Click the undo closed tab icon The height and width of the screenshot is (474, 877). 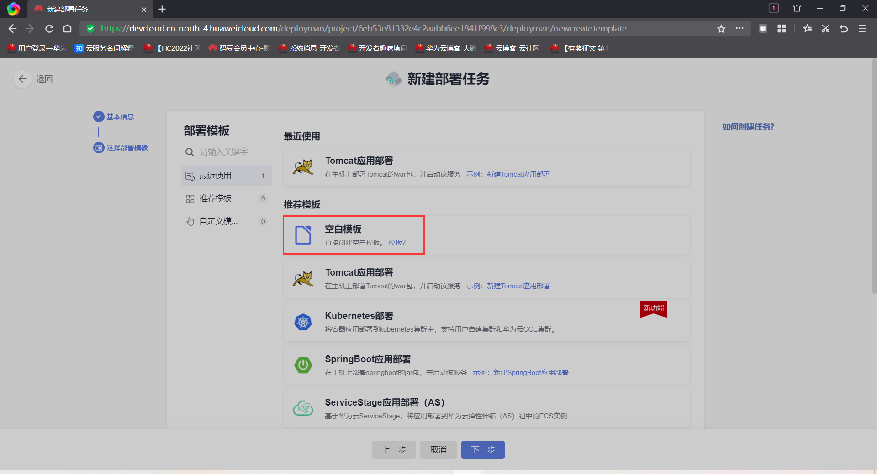click(844, 29)
